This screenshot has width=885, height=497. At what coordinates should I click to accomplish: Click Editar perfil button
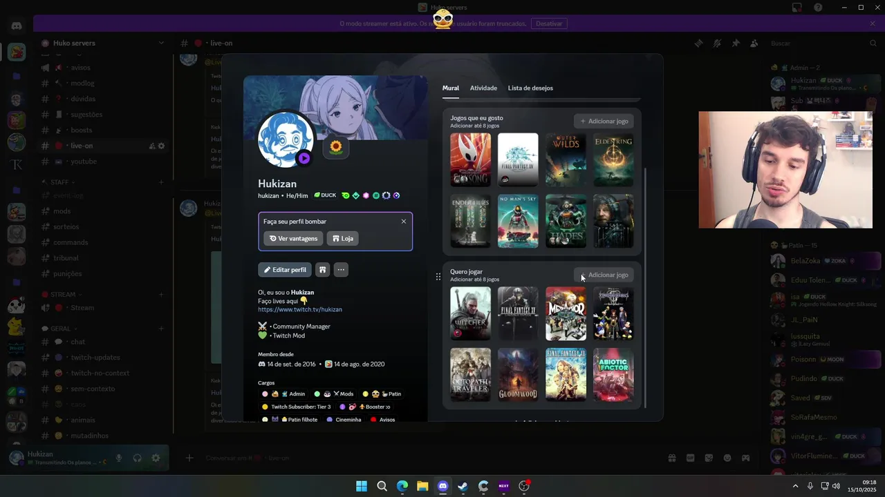tap(285, 270)
